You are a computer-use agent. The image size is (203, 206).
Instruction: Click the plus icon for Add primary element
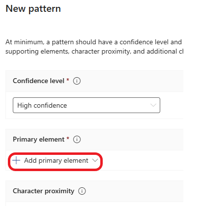click(x=16, y=160)
